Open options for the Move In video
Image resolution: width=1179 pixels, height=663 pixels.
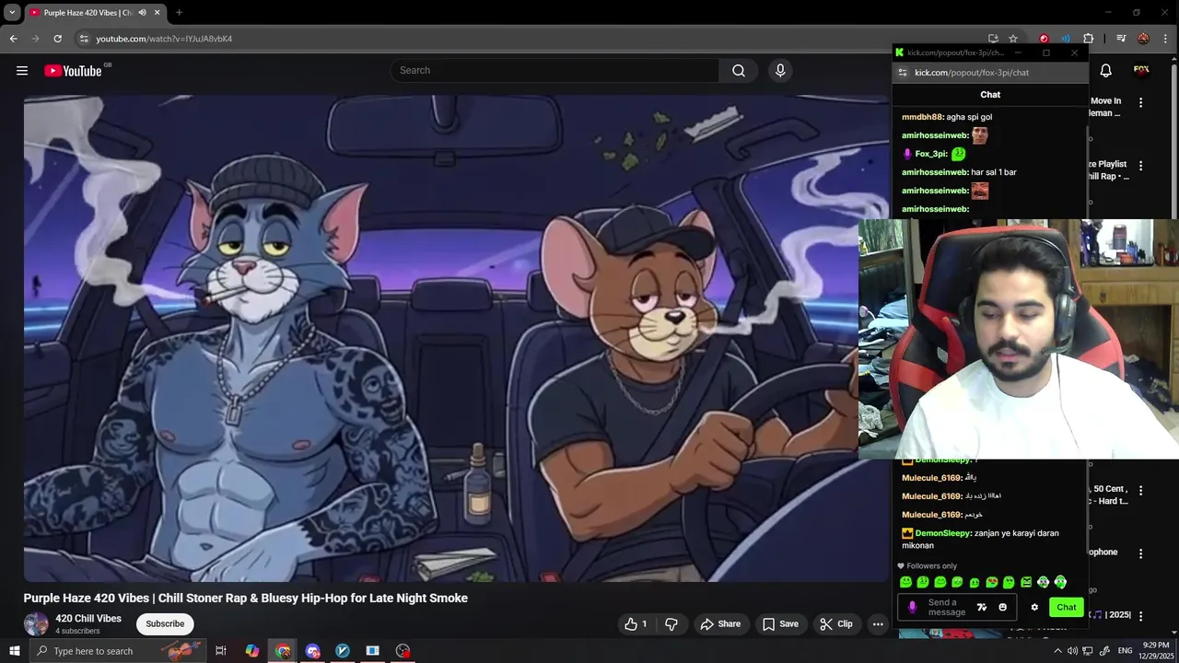pyautogui.click(x=1140, y=103)
